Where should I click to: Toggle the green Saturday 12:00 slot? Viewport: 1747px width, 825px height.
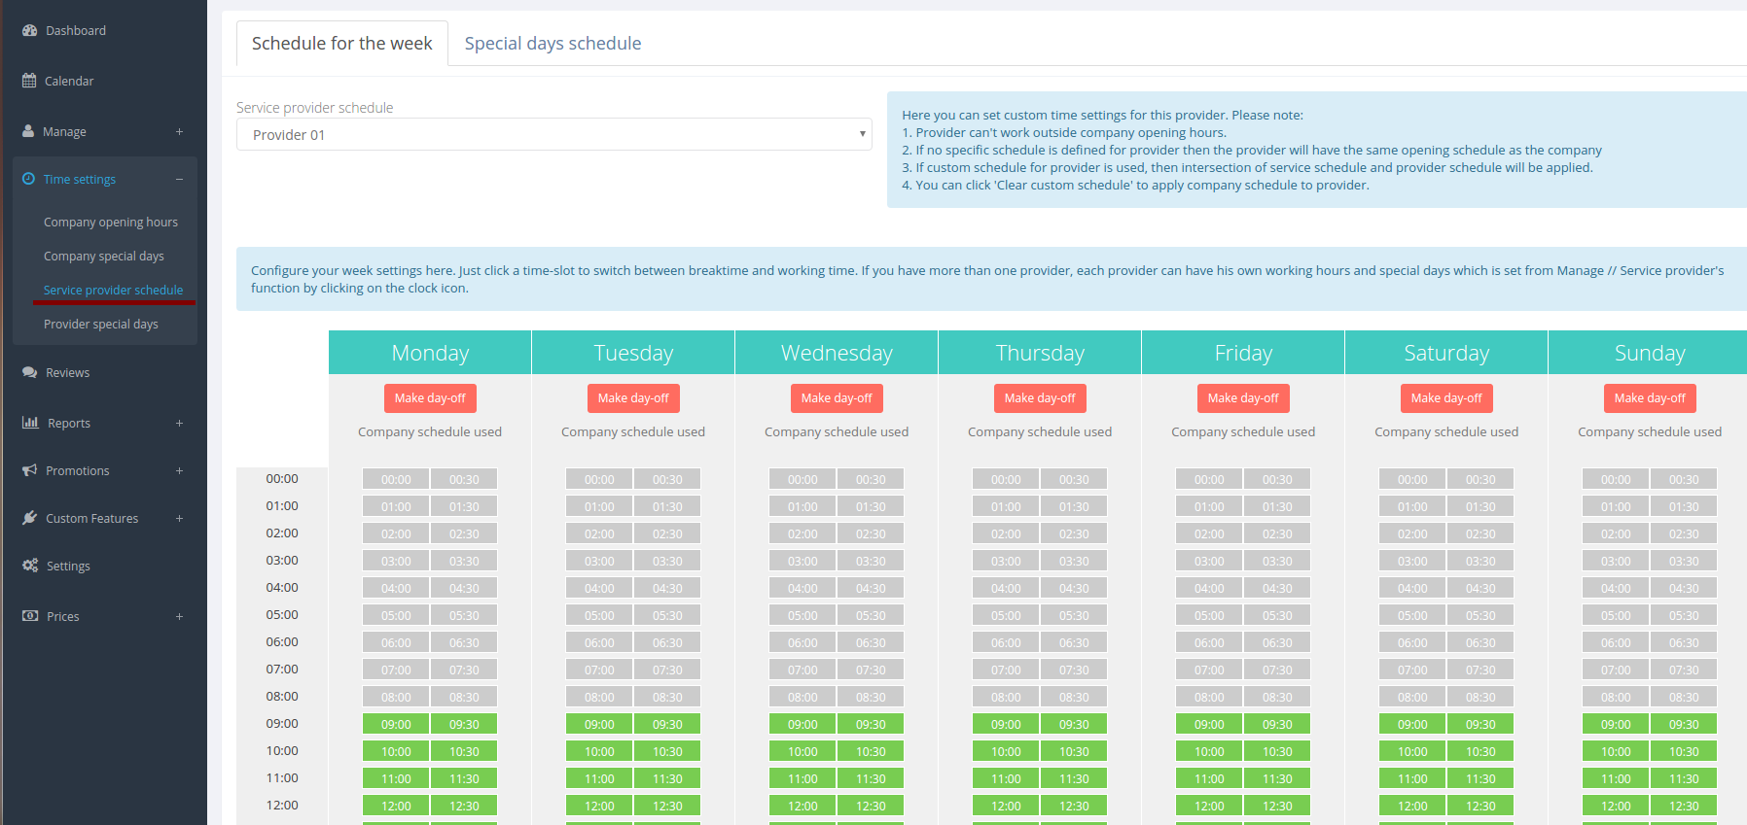(1412, 806)
